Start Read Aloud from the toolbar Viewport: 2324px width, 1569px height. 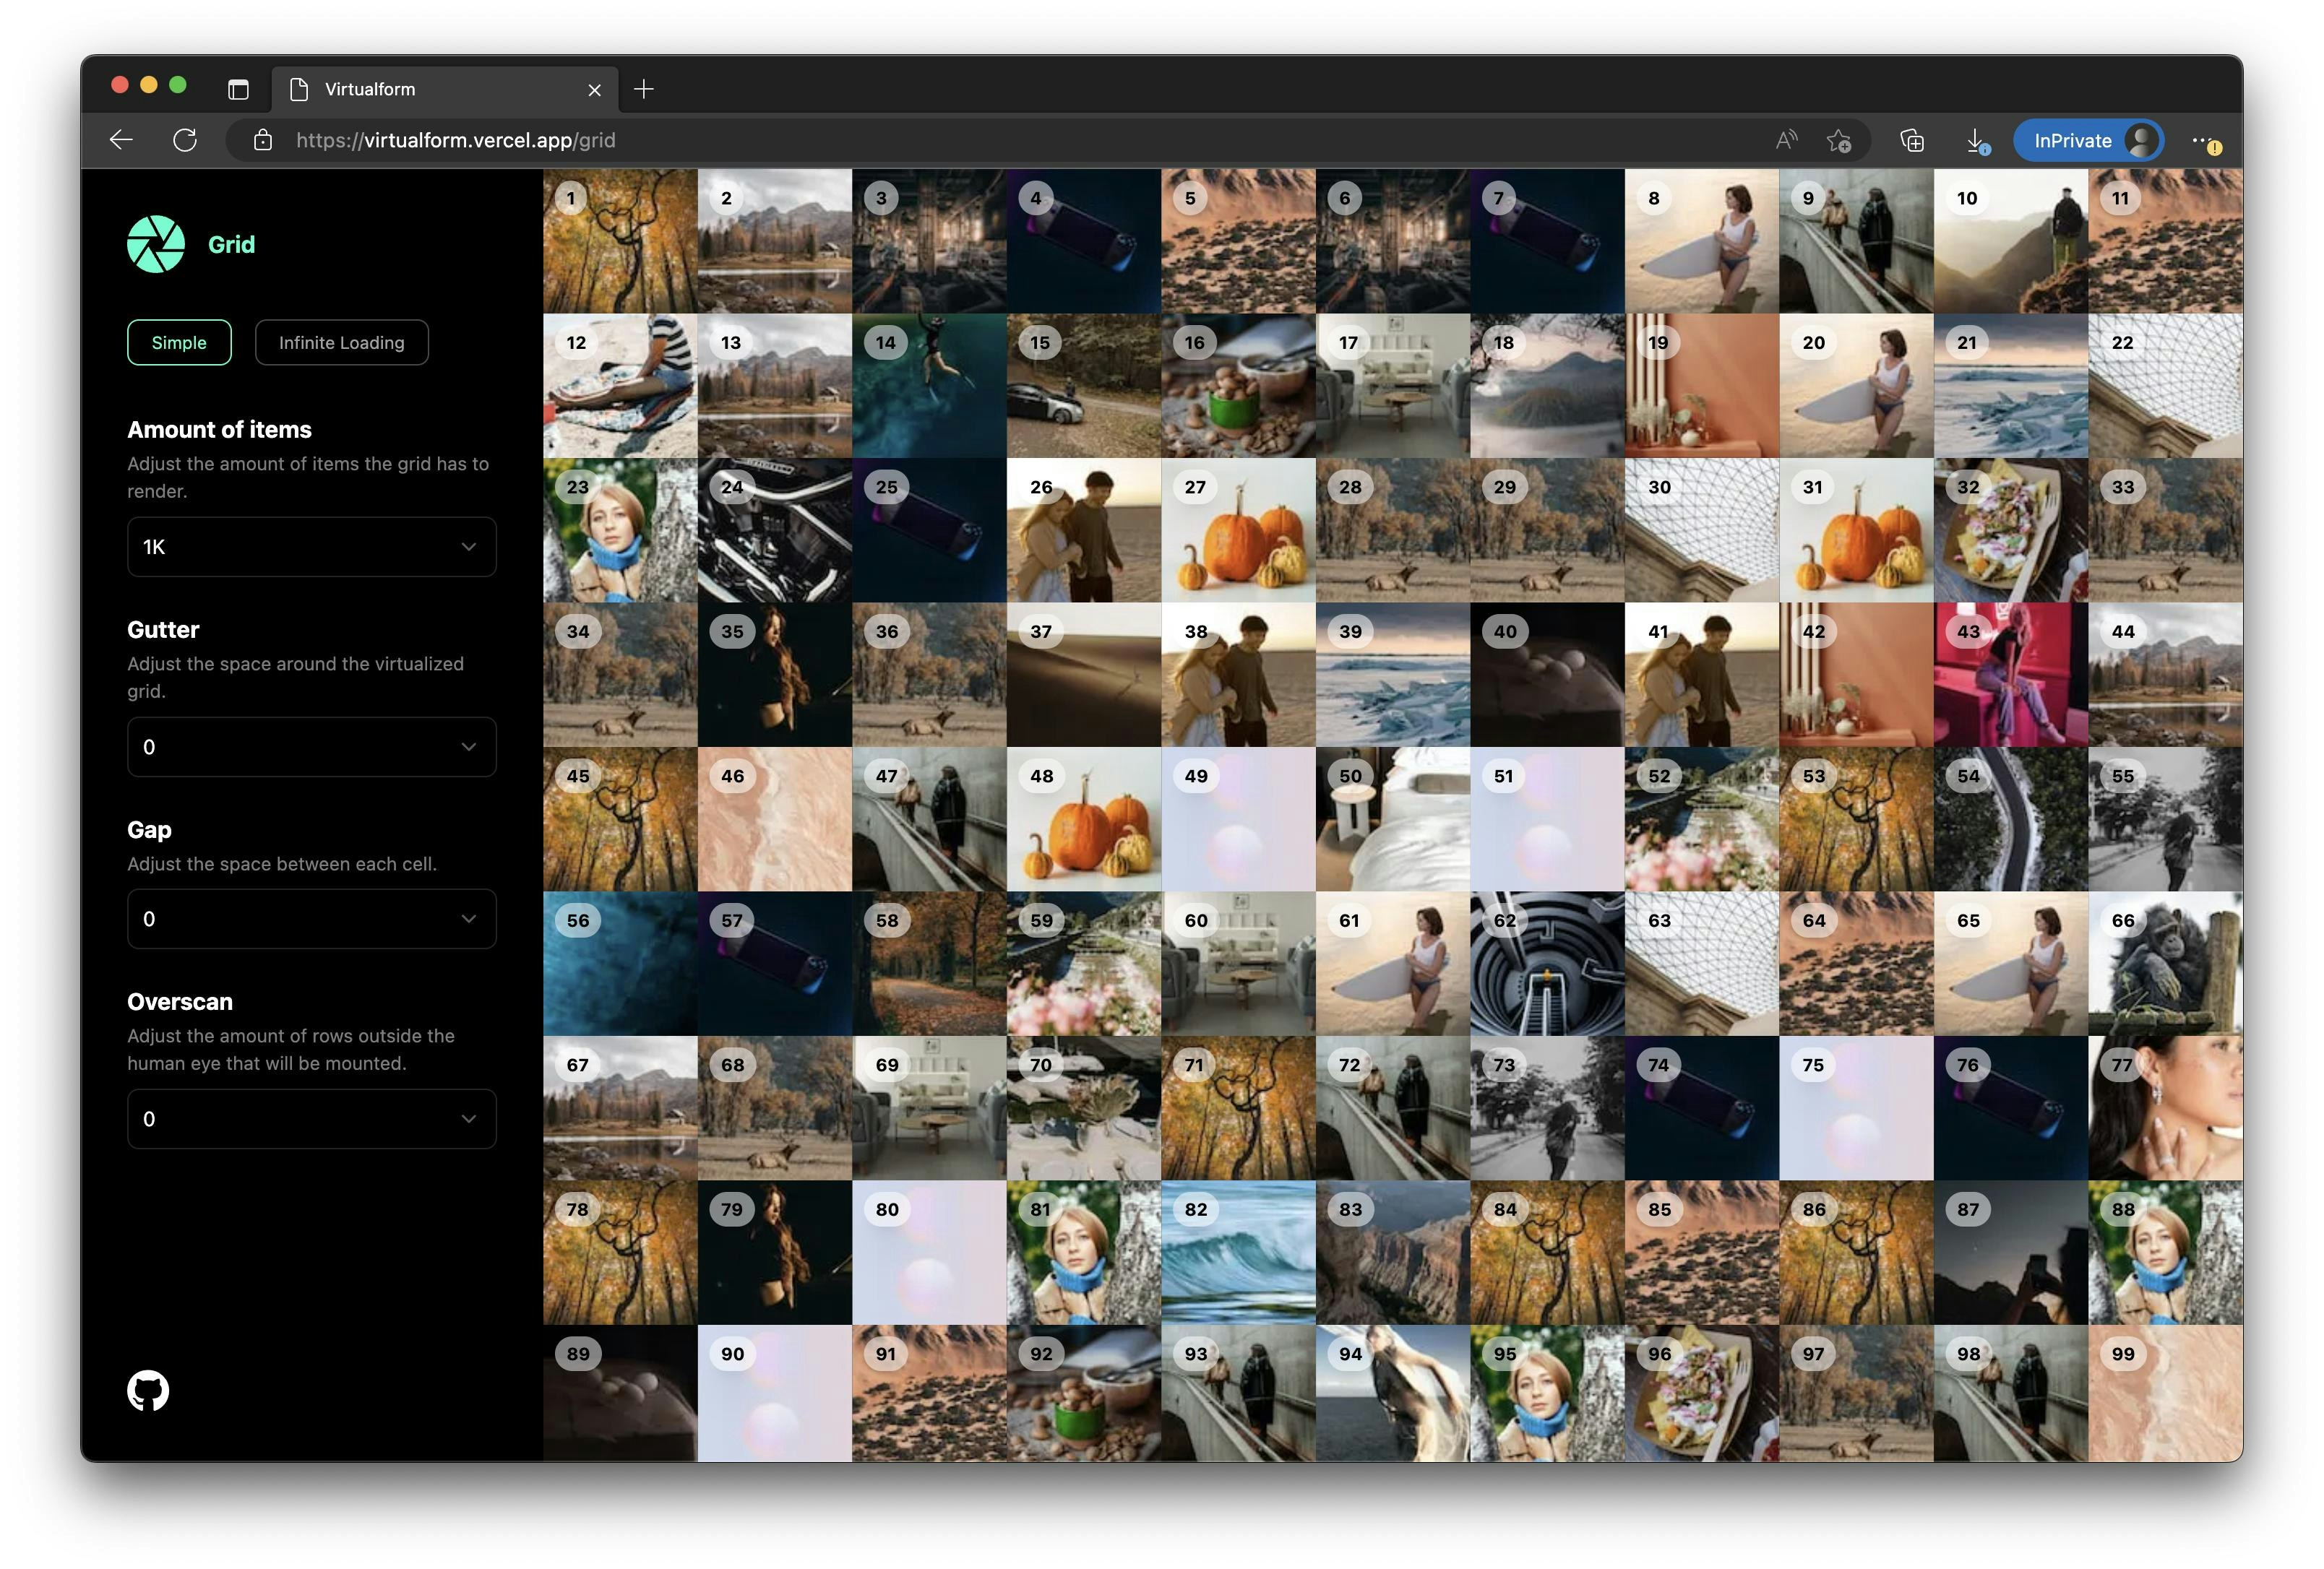click(1785, 140)
